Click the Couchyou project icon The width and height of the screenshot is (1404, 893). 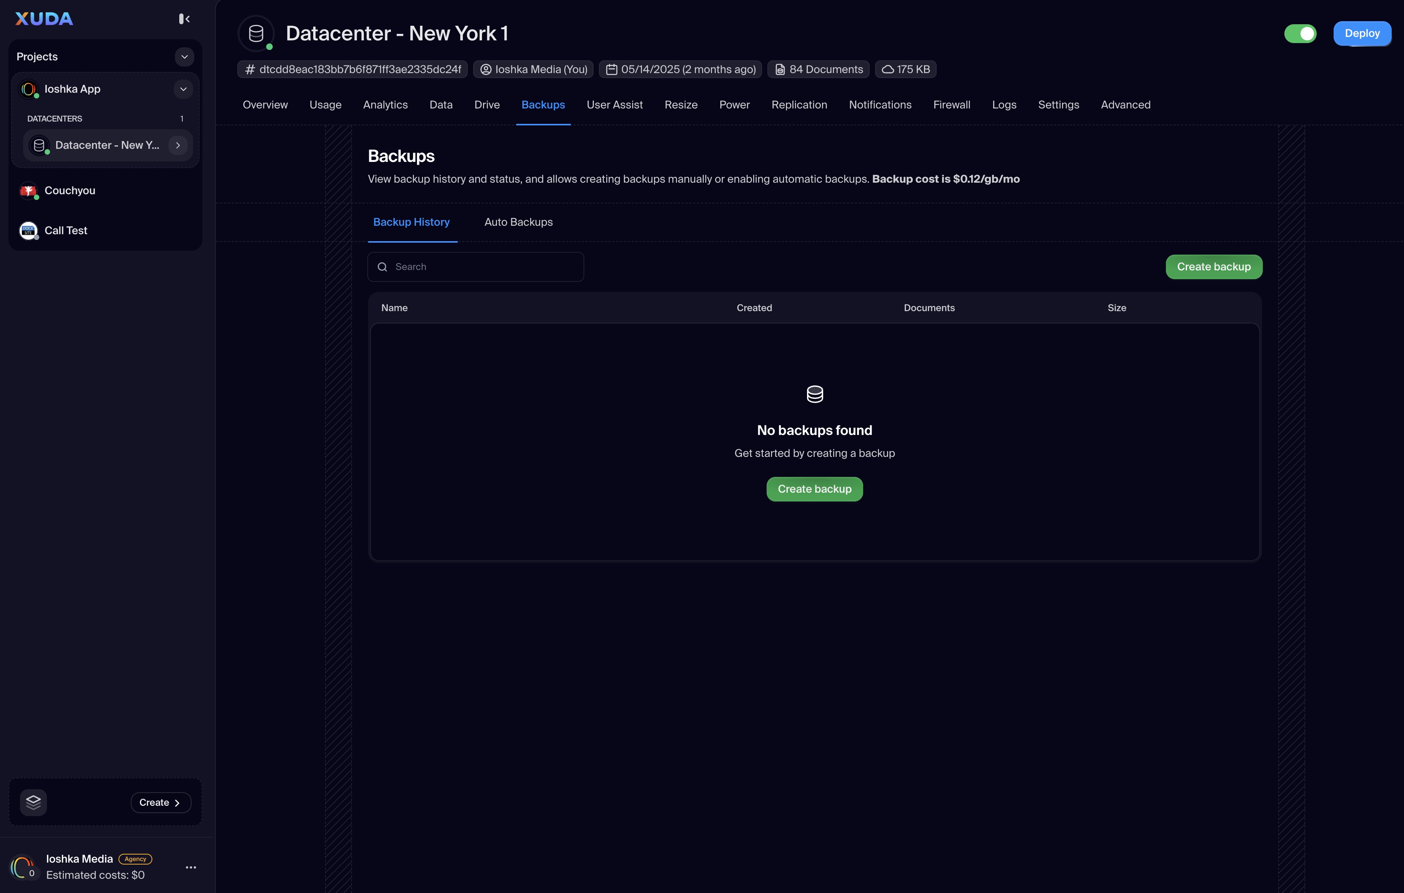click(28, 191)
